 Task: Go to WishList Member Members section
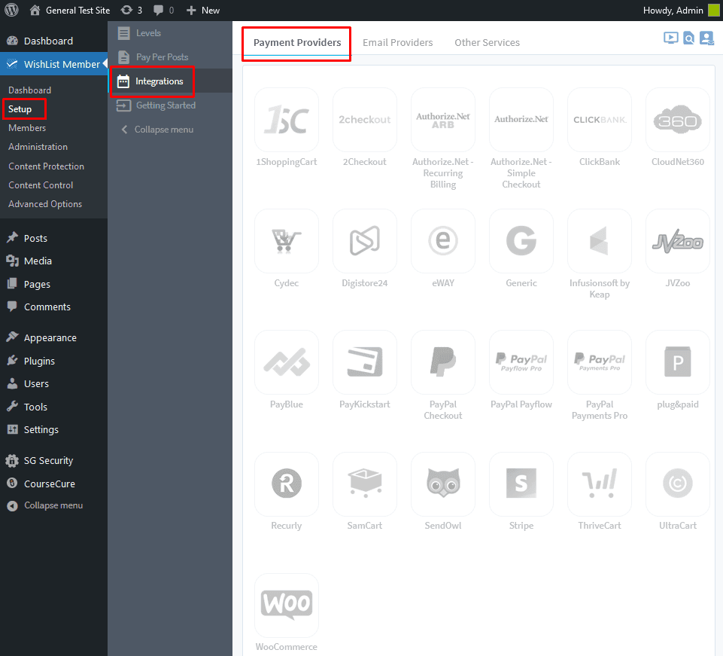27,128
